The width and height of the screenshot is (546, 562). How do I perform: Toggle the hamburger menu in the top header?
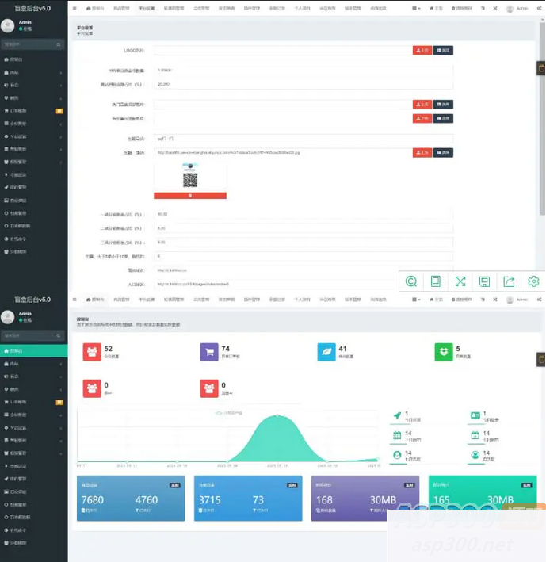coord(74,8)
